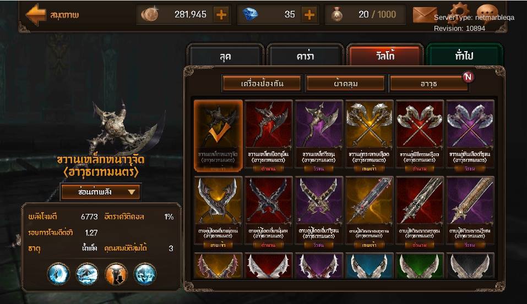Select the second blue skill icon

point(88,274)
